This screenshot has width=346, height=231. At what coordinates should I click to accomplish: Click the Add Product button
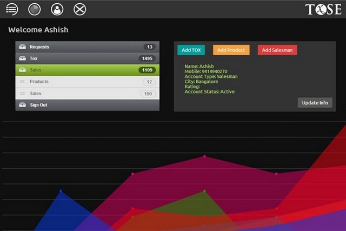(x=231, y=50)
